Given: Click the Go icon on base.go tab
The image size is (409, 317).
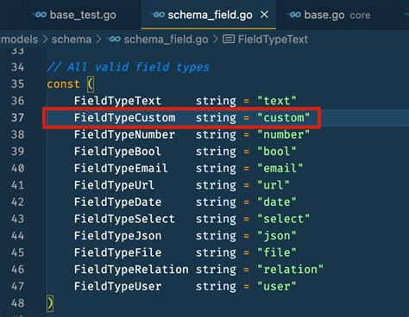Looking at the screenshot, I should click(x=294, y=15).
